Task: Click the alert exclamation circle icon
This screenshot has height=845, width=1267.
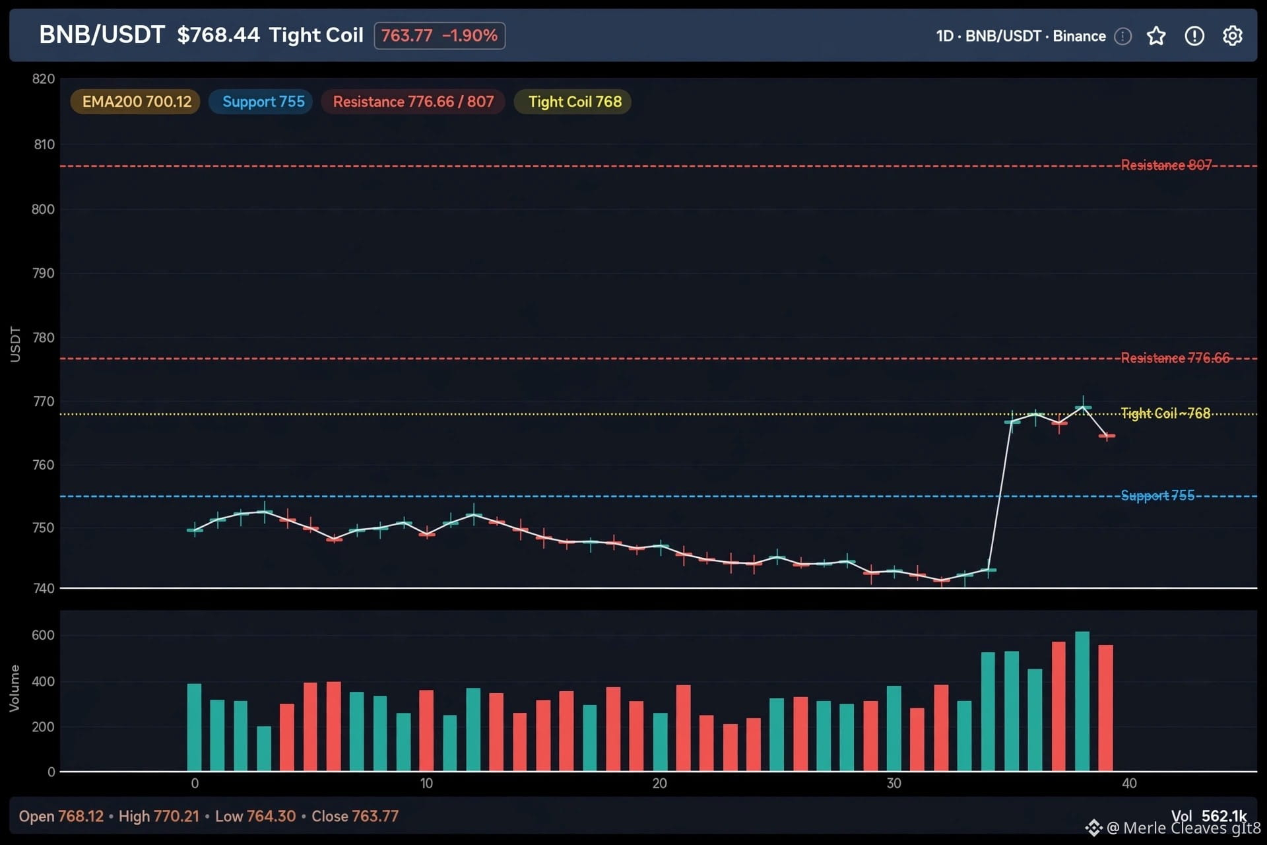Action: pyautogui.click(x=1194, y=36)
